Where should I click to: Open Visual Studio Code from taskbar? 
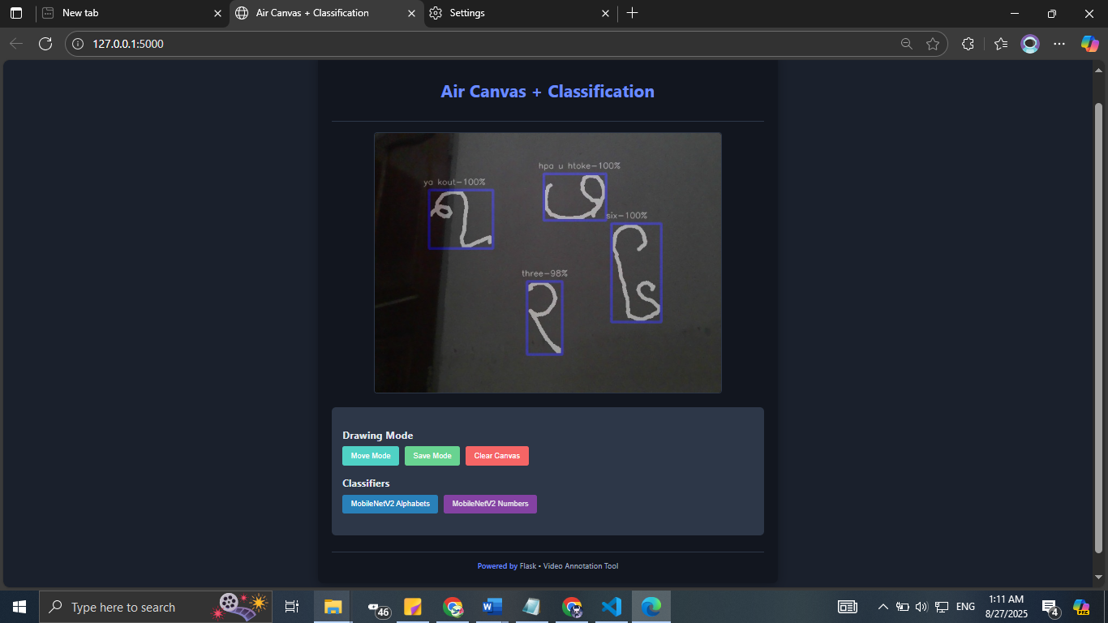[x=612, y=607]
